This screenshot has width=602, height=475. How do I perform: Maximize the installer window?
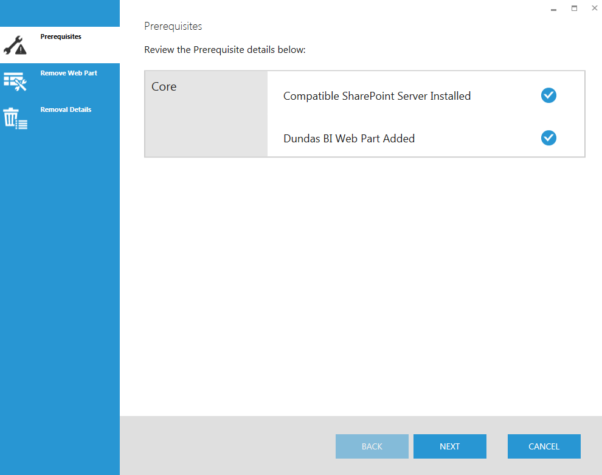pos(574,8)
